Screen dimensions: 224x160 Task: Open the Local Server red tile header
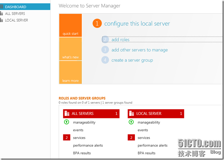click(156, 113)
